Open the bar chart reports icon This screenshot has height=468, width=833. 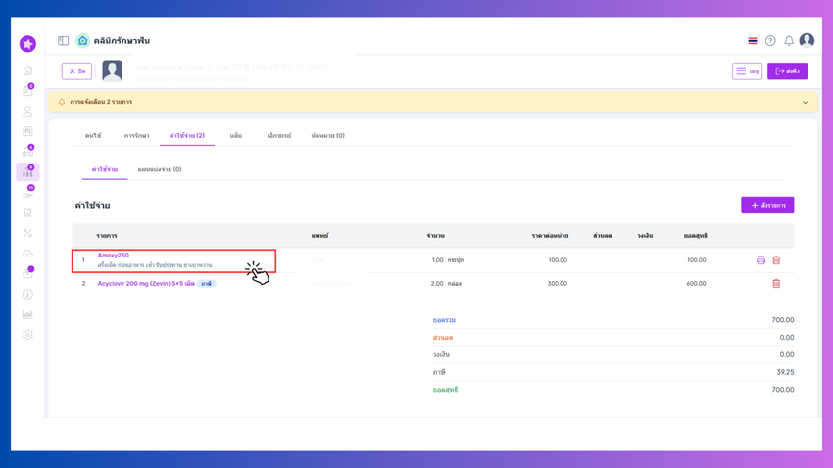(27, 314)
